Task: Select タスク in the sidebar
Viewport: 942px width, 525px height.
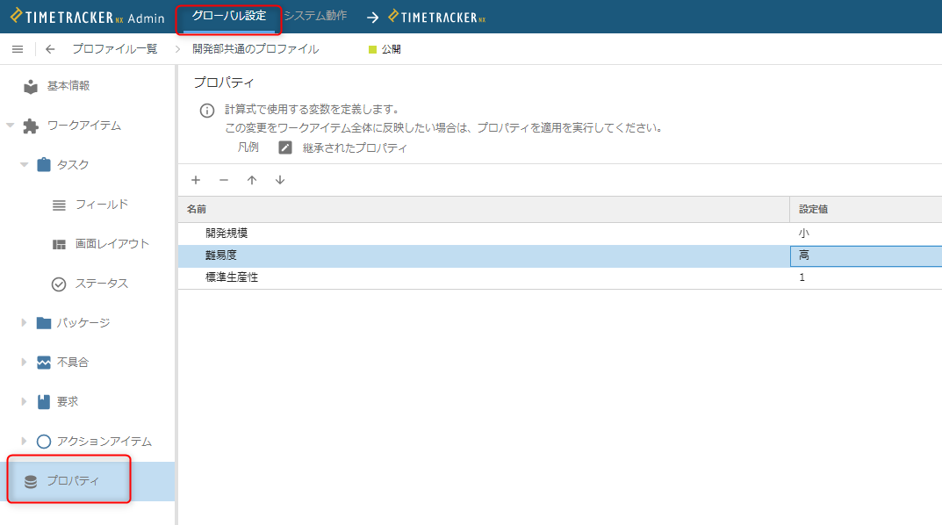Action: (x=73, y=164)
